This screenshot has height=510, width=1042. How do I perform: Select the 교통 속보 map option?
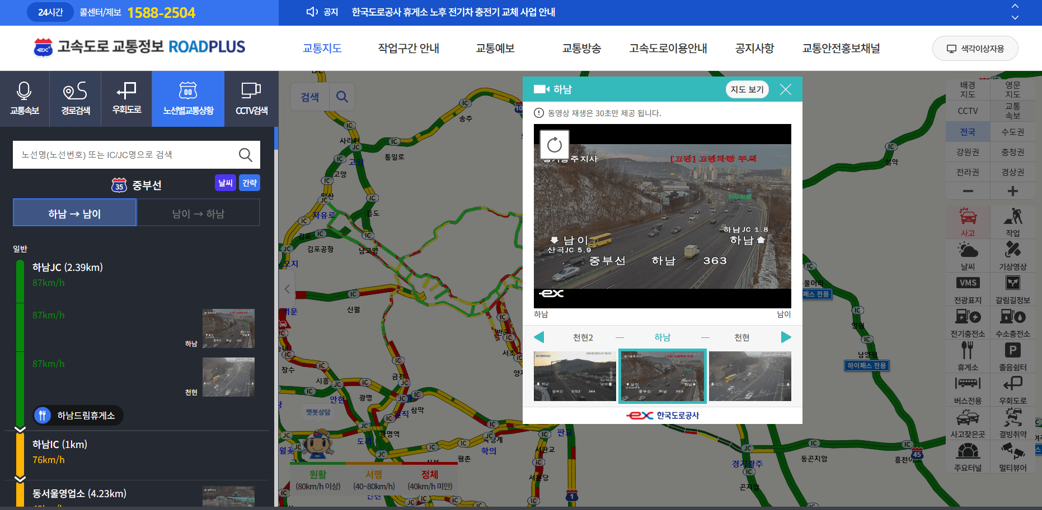point(1013,111)
